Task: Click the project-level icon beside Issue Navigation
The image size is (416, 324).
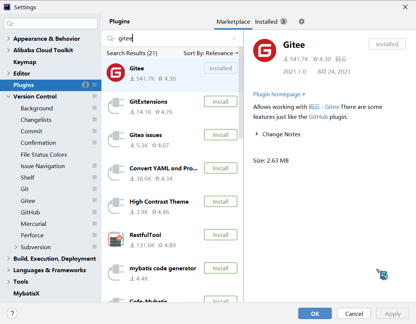Action: click(x=94, y=166)
